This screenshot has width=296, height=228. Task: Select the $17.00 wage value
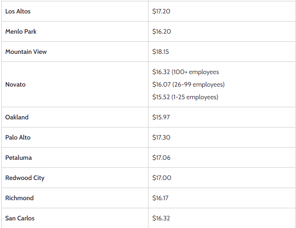click(x=162, y=178)
